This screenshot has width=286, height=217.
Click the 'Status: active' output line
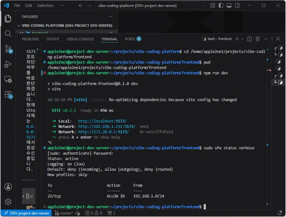click(x=63, y=158)
